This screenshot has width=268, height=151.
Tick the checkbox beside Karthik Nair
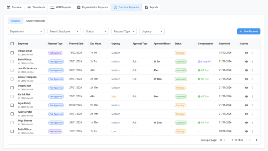12,96
